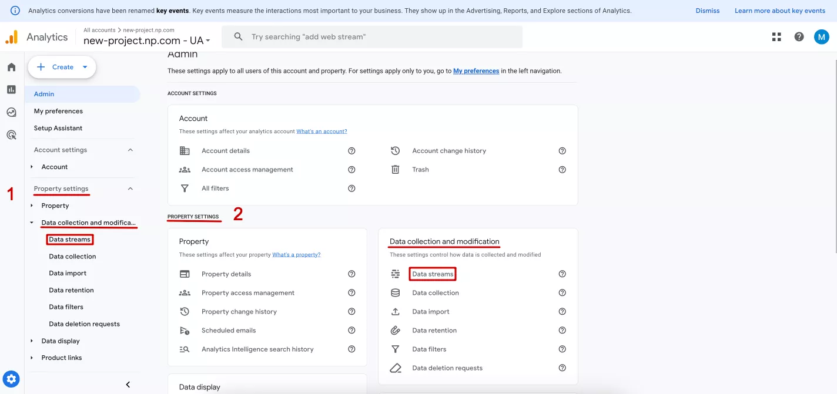Open the Home icon in left rail
The width and height of the screenshot is (837, 394).
click(11, 67)
